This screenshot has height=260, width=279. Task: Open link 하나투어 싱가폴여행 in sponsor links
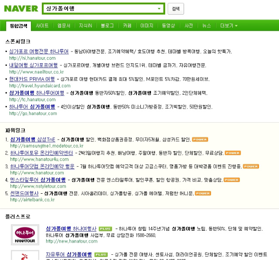(32, 107)
